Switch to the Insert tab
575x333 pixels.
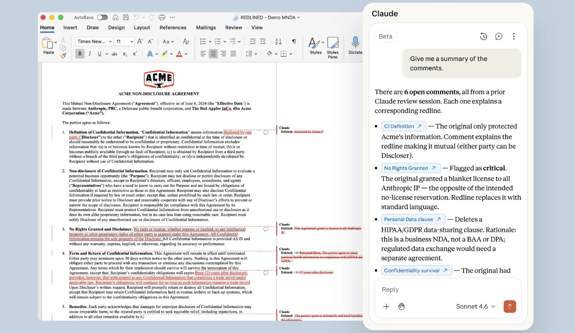tap(70, 28)
